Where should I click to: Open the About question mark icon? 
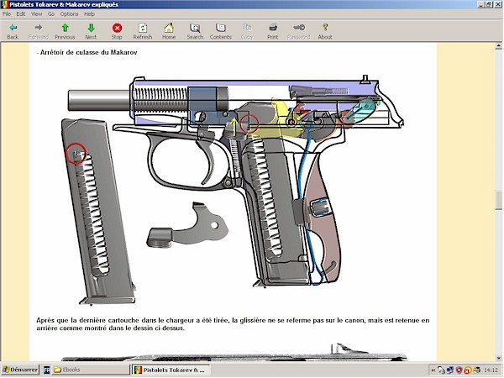[325, 28]
